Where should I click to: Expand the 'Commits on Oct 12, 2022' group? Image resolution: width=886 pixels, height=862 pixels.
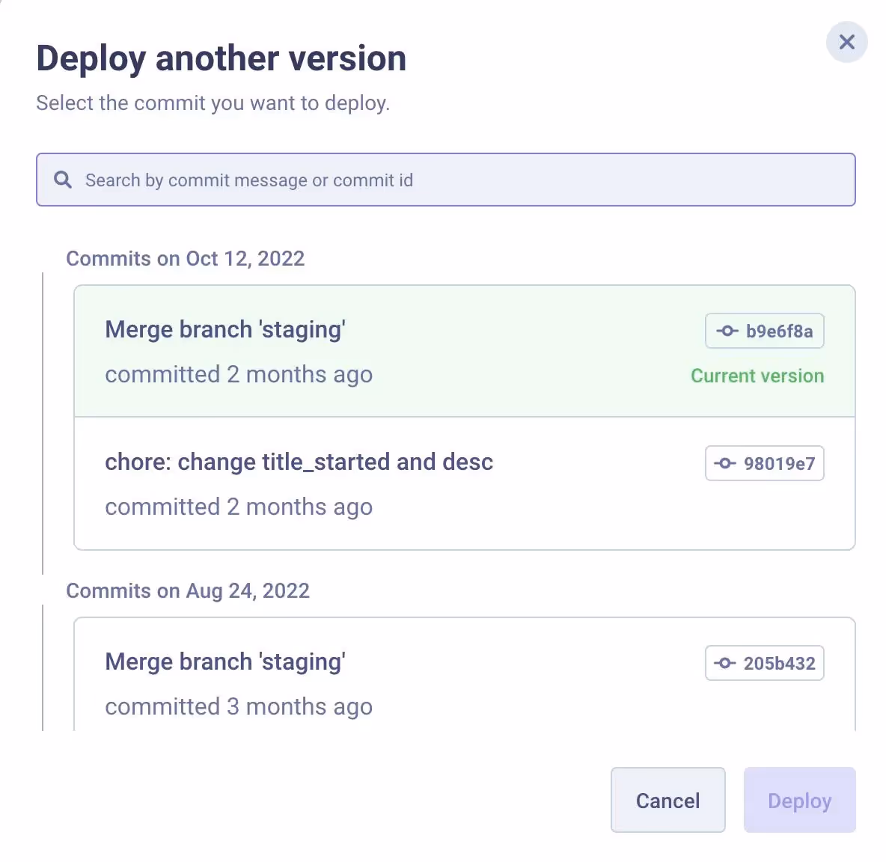click(x=186, y=258)
